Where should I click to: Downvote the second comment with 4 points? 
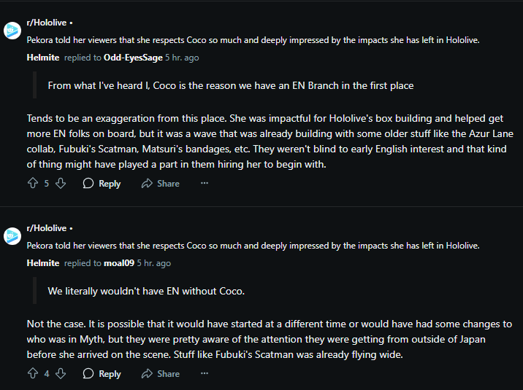[61, 373]
